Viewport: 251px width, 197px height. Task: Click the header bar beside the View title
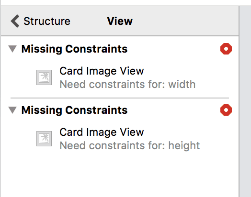pos(184,21)
